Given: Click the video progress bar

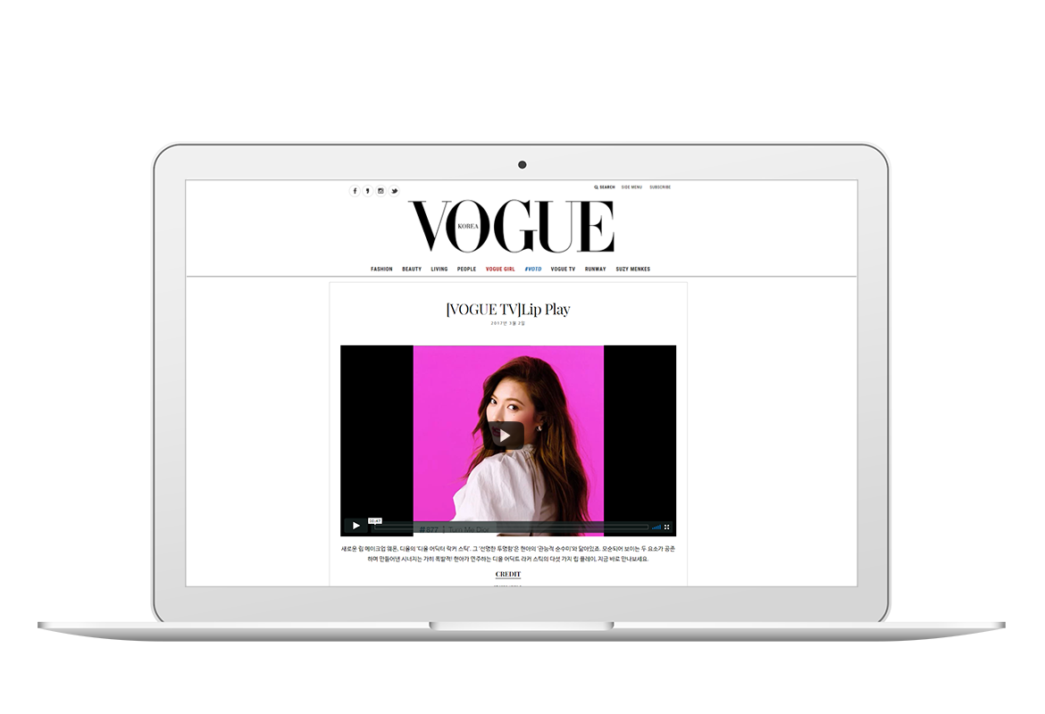Looking at the screenshot, I should (511, 527).
